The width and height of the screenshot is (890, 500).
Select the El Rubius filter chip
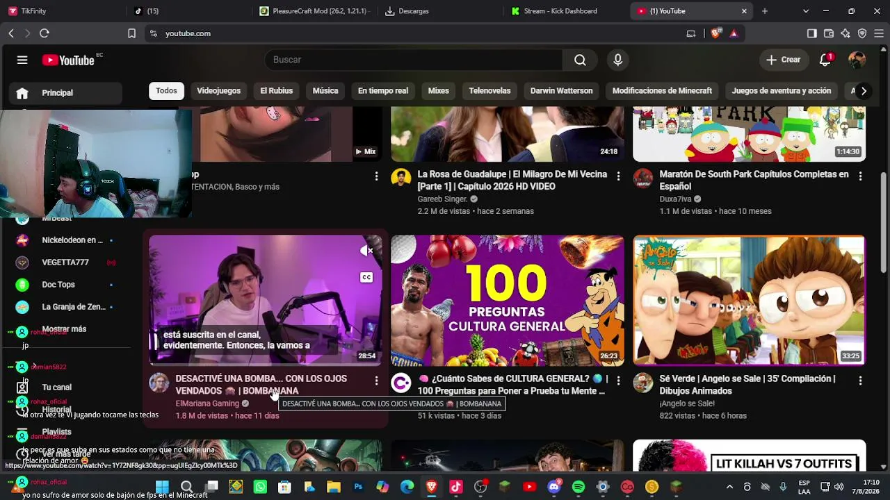277,91
